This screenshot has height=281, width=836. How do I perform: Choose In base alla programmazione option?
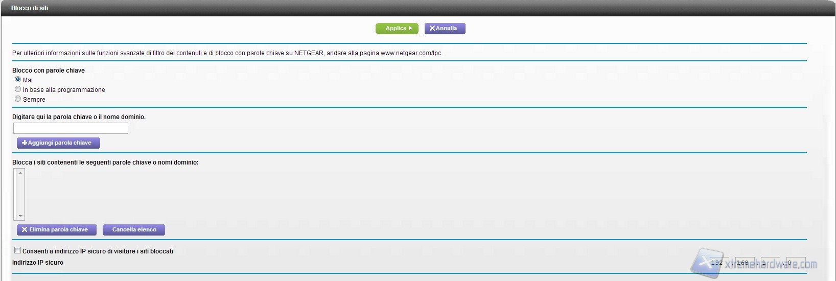(x=18, y=89)
